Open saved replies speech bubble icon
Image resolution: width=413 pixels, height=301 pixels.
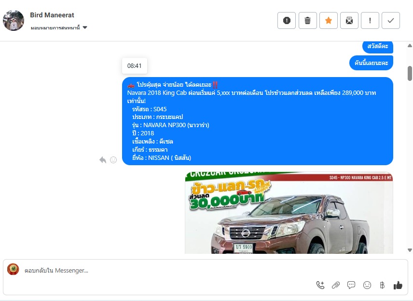[x=351, y=285]
